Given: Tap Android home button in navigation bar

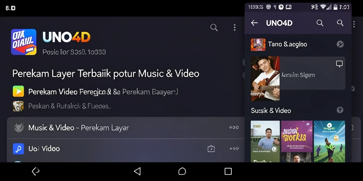Looking at the screenshot, I should (182, 171).
